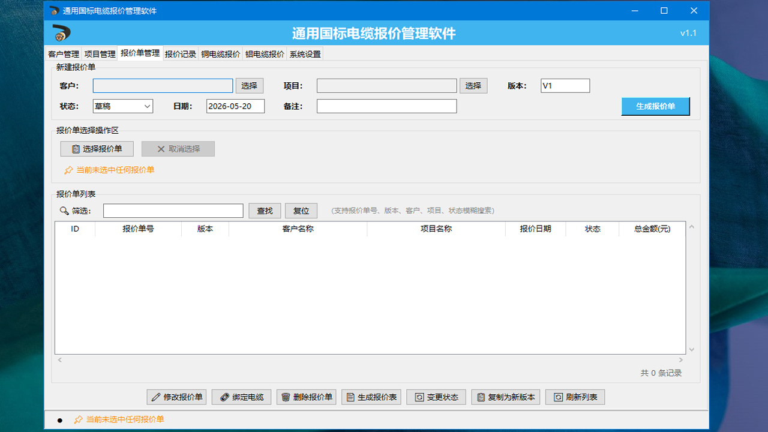This screenshot has width=768, height=432.
Task: Click the refresh icon on 刷新列表
Action: click(x=559, y=397)
